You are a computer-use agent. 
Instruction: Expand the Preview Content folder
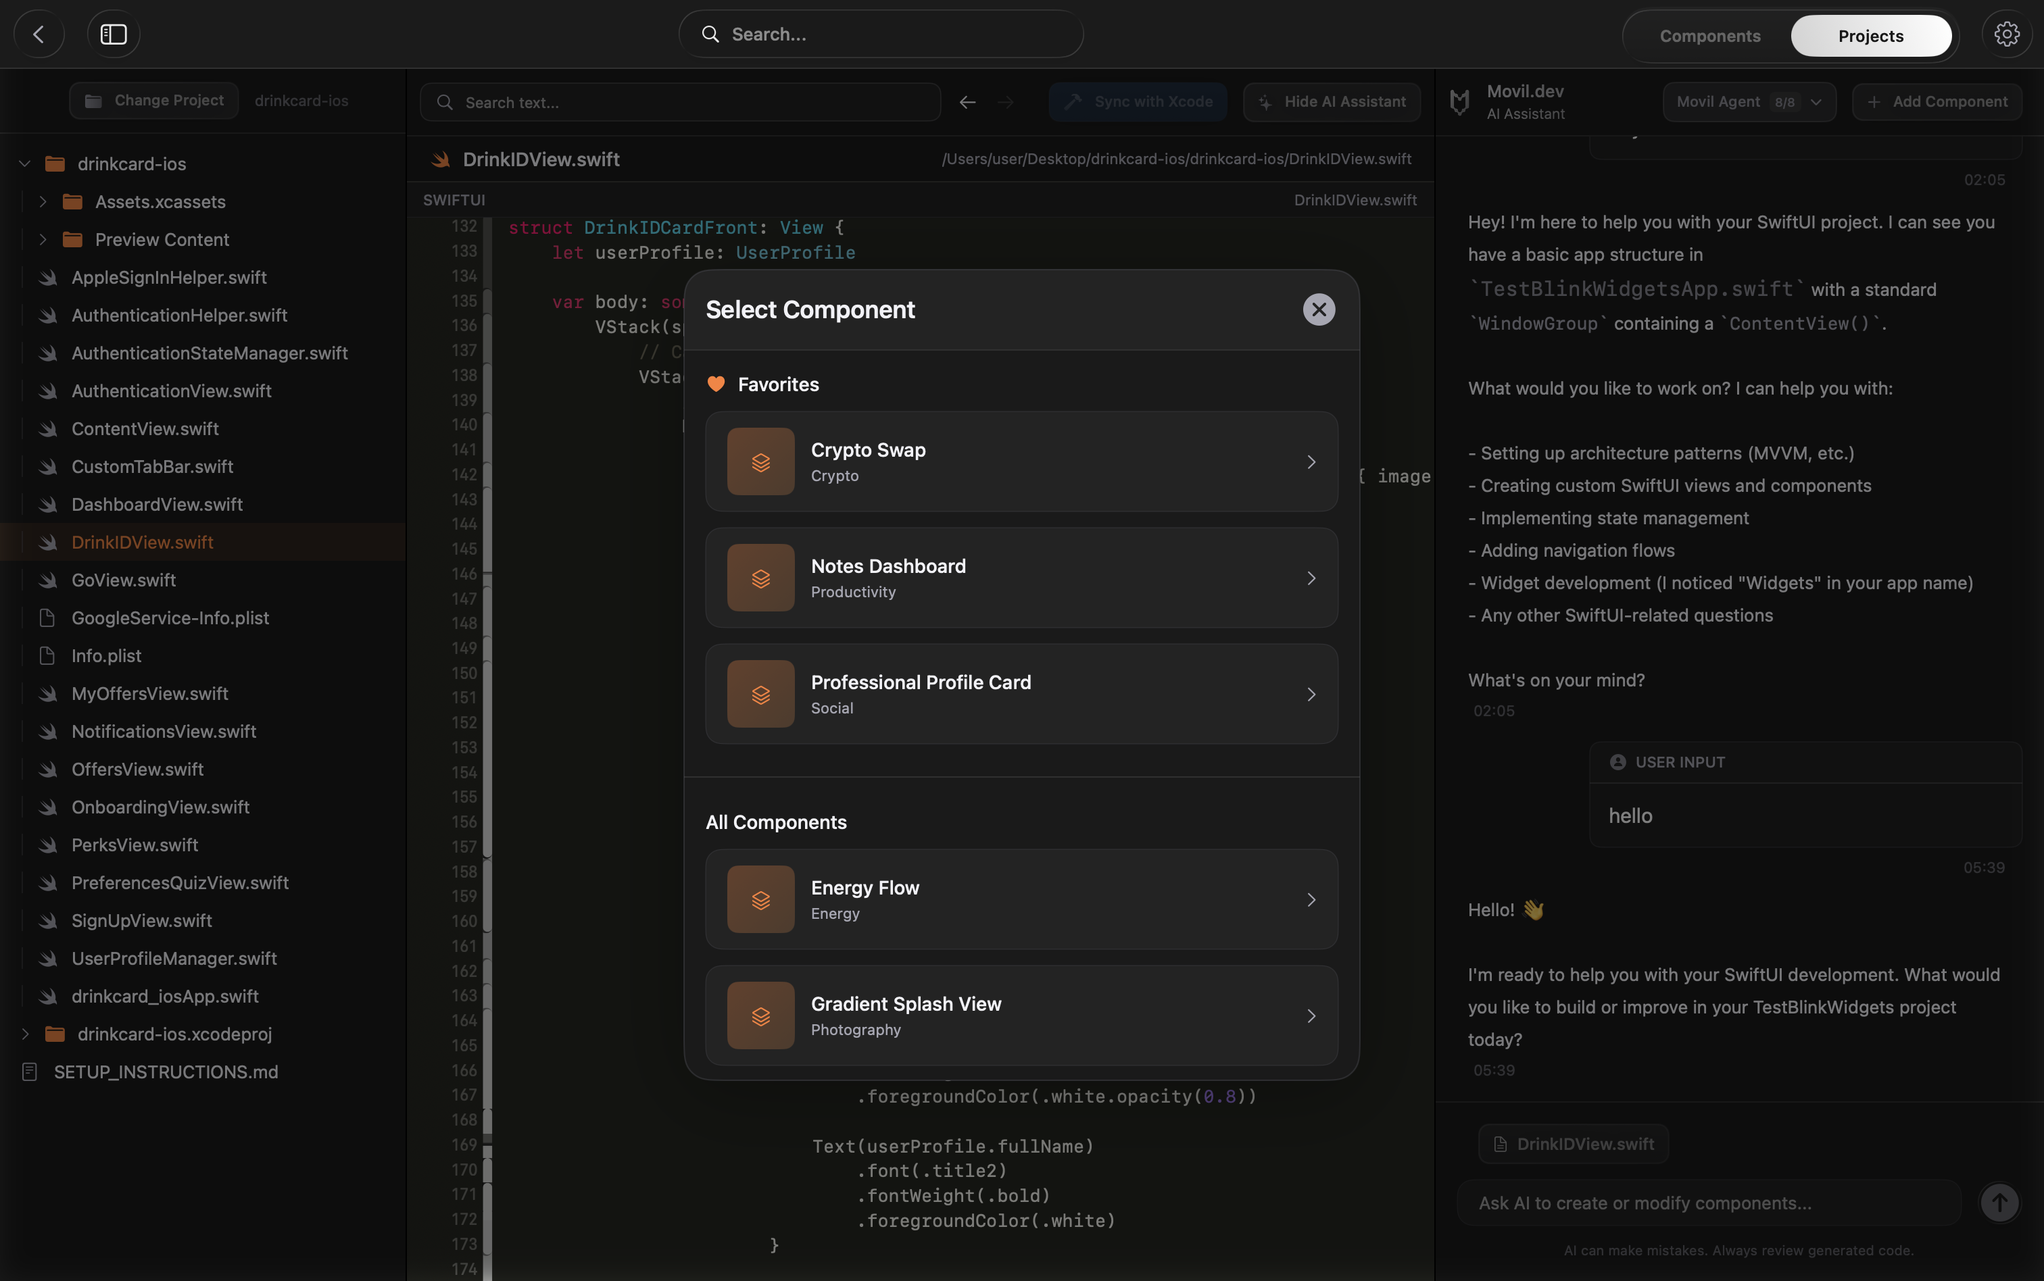[x=43, y=240]
